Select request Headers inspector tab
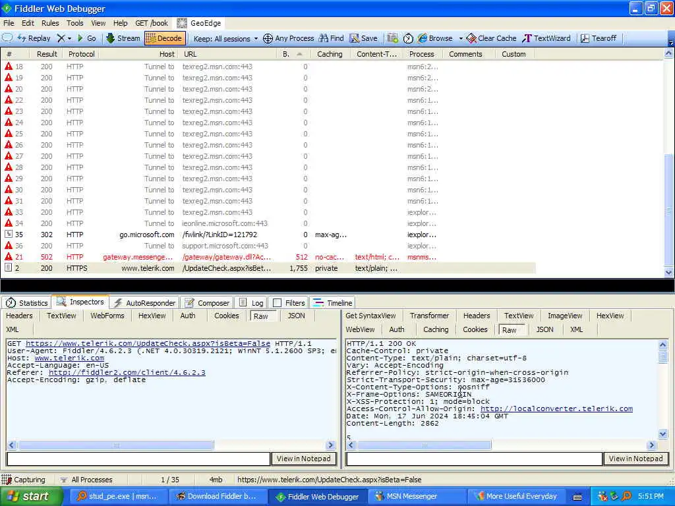Image resolution: width=675 pixels, height=506 pixels. [x=19, y=316]
